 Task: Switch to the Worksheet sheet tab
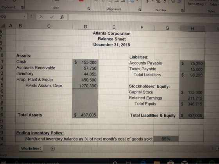click(x=31, y=148)
